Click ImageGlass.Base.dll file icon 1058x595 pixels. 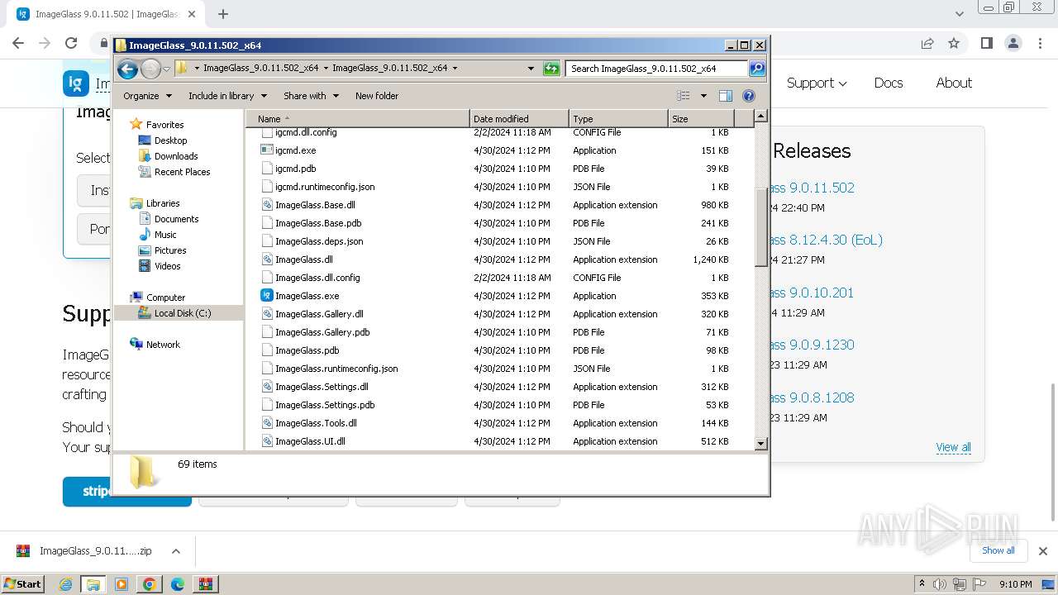[x=266, y=205]
